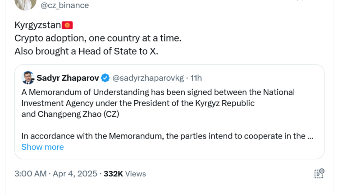
Task: Click the "and Changpeng Zhao (CZ)" line
Action: [x=70, y=114]
